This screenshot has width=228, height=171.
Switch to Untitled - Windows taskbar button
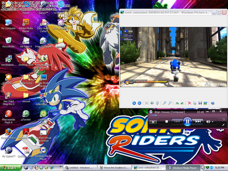click(81, 168)
